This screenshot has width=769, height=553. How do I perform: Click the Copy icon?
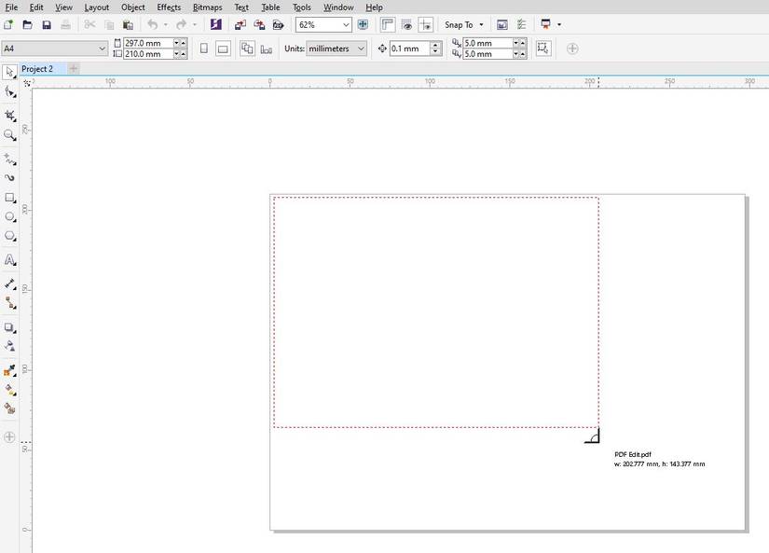click(x=109, y=24)
